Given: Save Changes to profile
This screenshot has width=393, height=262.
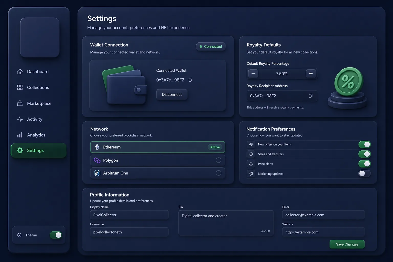Looking at the screenshot, I should (347, 244).
